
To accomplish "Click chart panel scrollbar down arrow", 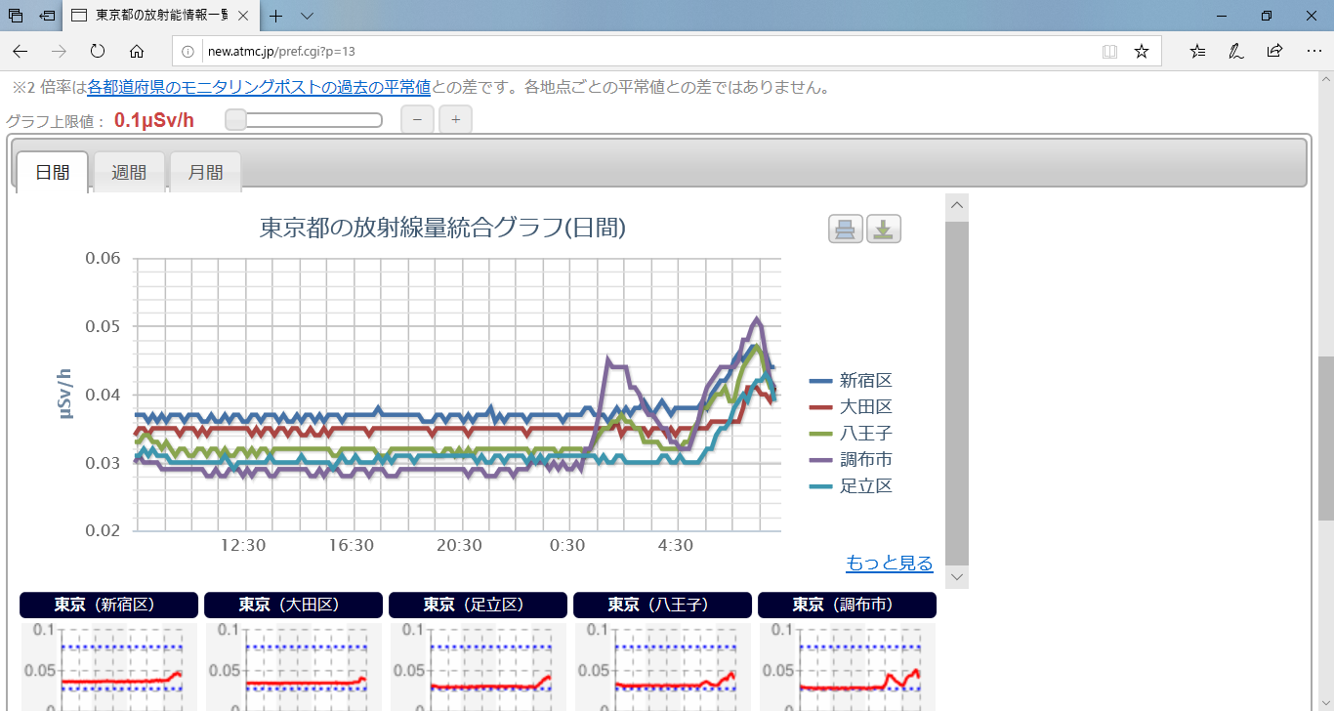I will pos(957,577).
